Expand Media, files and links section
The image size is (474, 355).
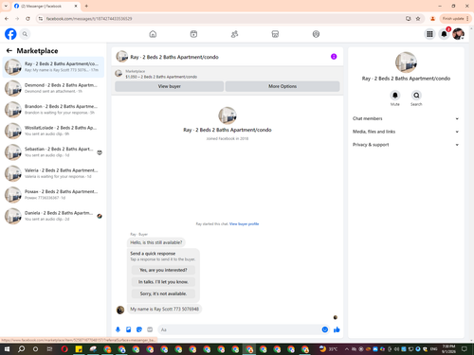406,132
